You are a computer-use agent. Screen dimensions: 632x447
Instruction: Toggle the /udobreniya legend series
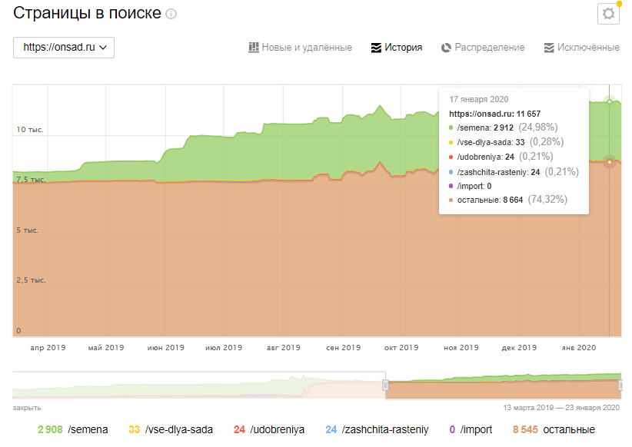pos(269,429)
